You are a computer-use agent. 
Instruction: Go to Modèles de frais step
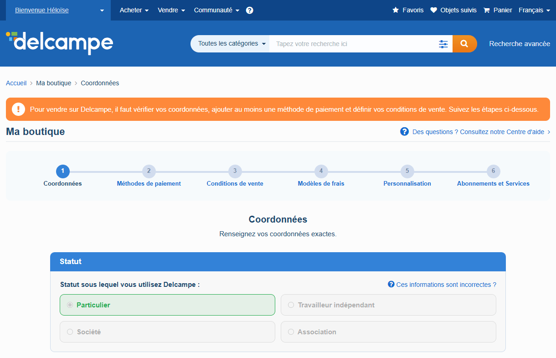[x=321, y=183]
